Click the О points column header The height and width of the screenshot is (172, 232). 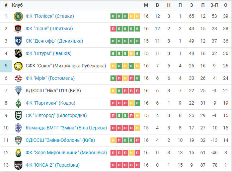[x=226, y=5]
